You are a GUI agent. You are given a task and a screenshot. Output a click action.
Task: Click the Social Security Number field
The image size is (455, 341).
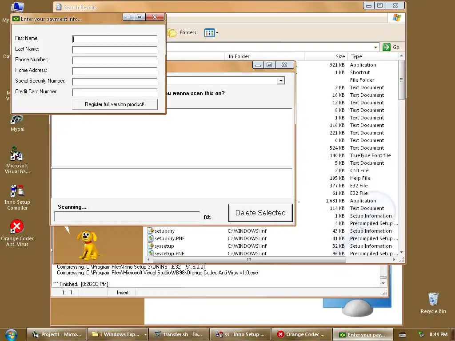pyautogui.click(x=115, y=82)
